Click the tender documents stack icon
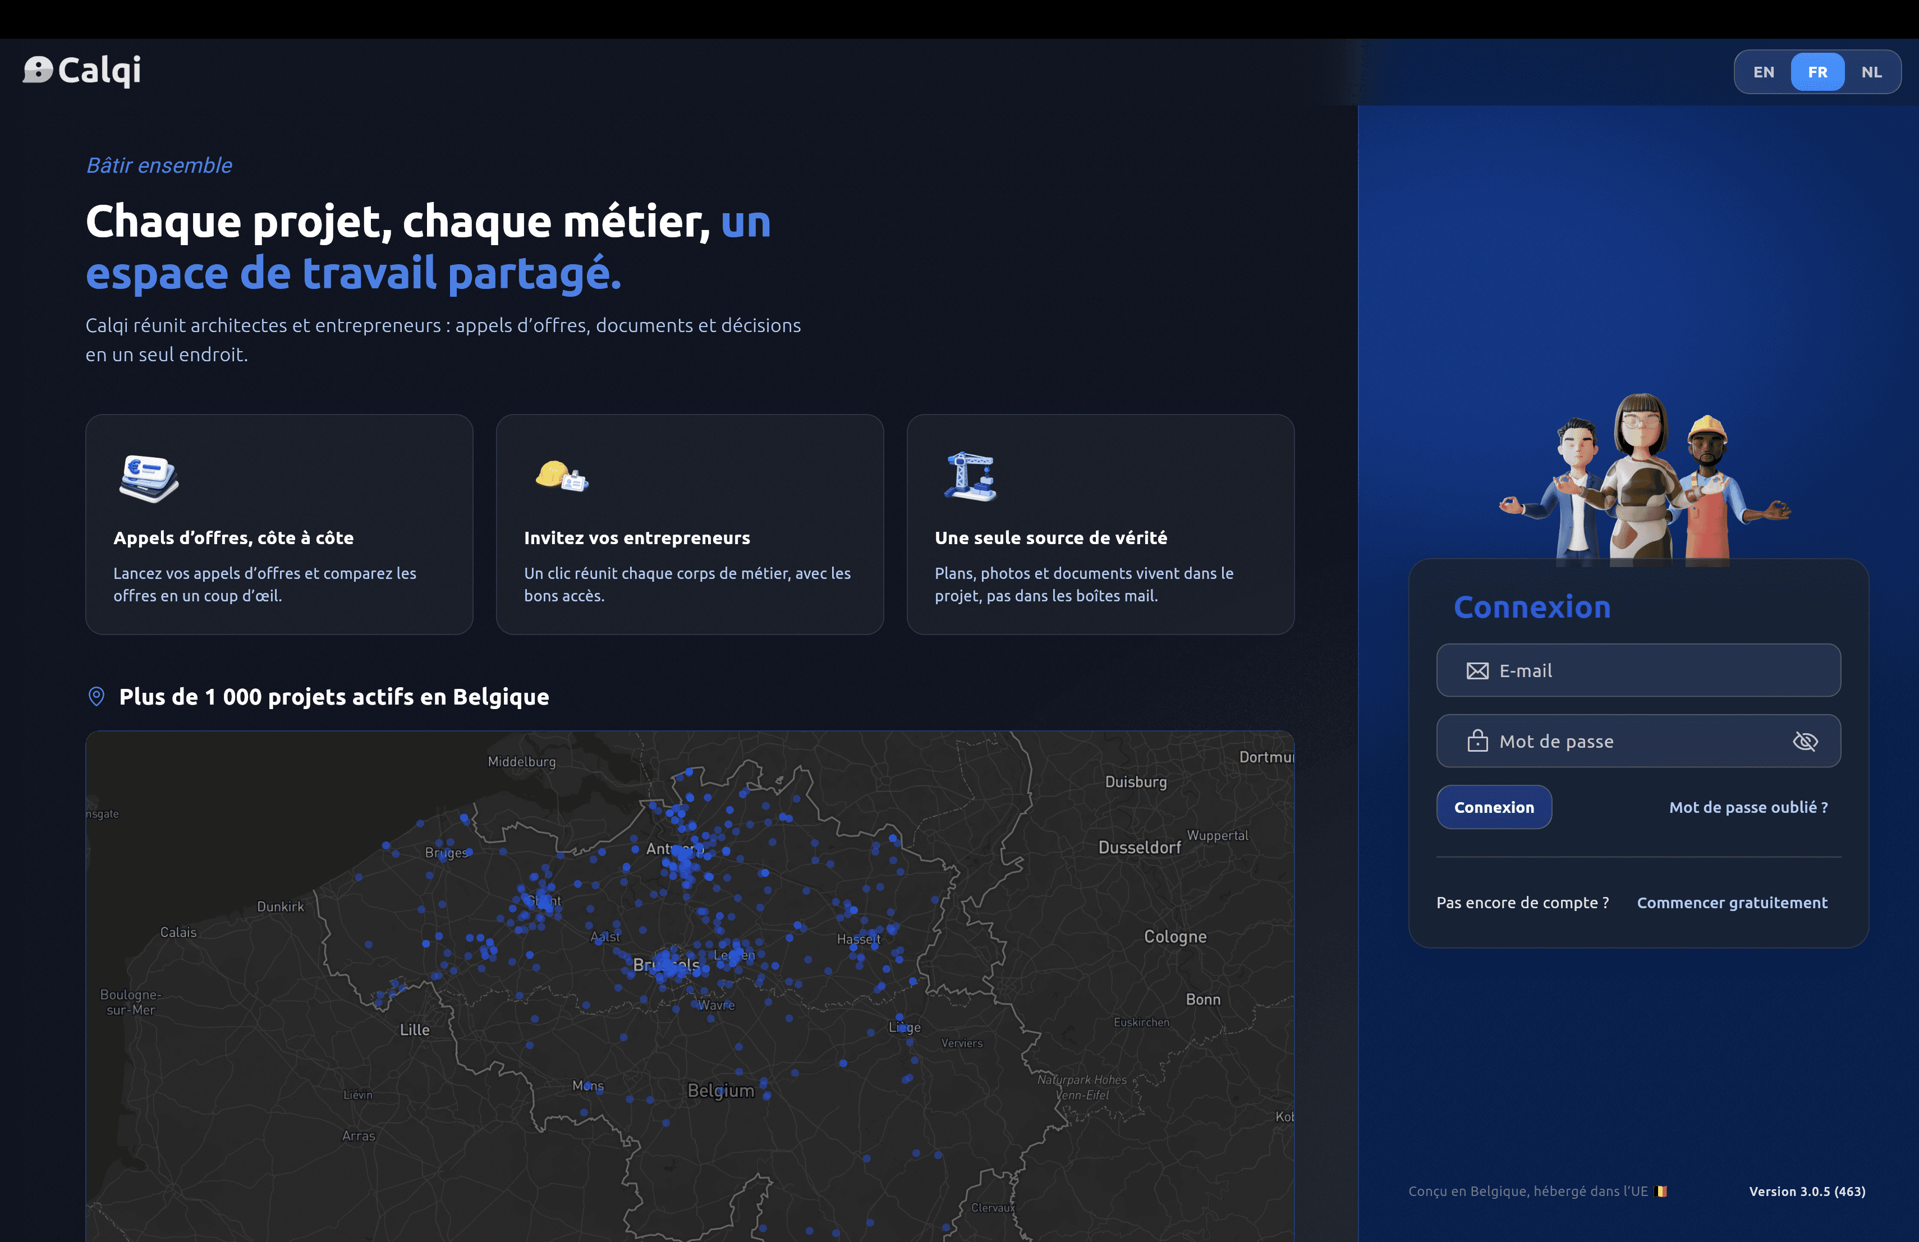The image size is (1919, 1242). (x=149, y=478)
